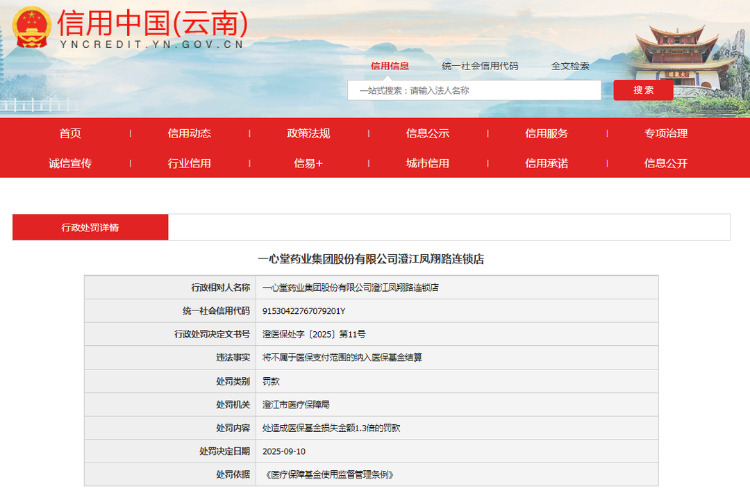Open 信息公开 navigation item
750x491 pixels.
coord(666,163)
